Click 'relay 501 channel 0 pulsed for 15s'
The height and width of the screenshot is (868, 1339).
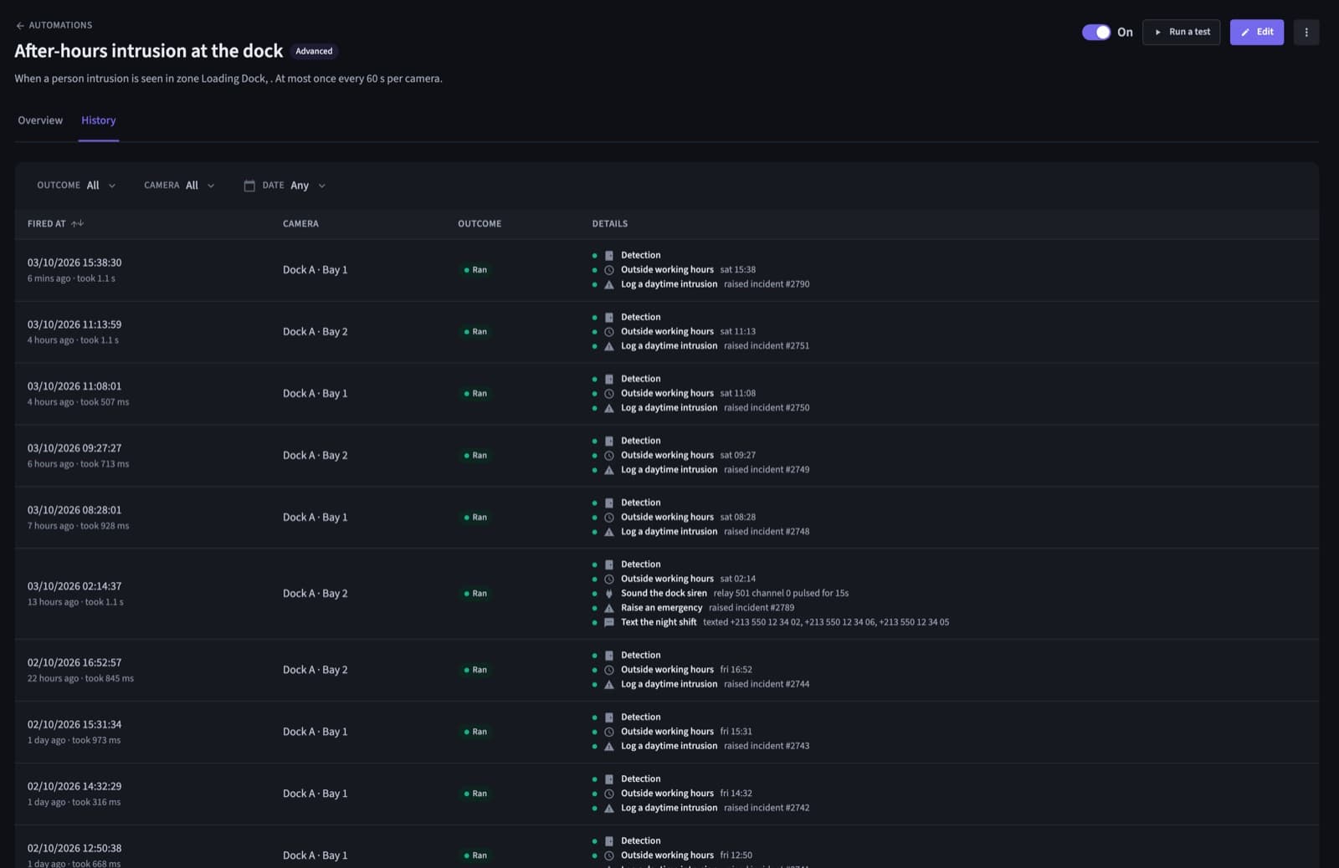pyautogui.click(x=781, y=594)
